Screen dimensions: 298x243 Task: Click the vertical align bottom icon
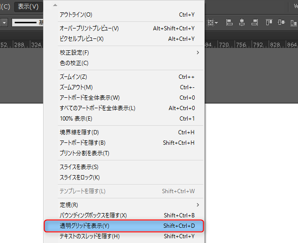click(294, 22)
